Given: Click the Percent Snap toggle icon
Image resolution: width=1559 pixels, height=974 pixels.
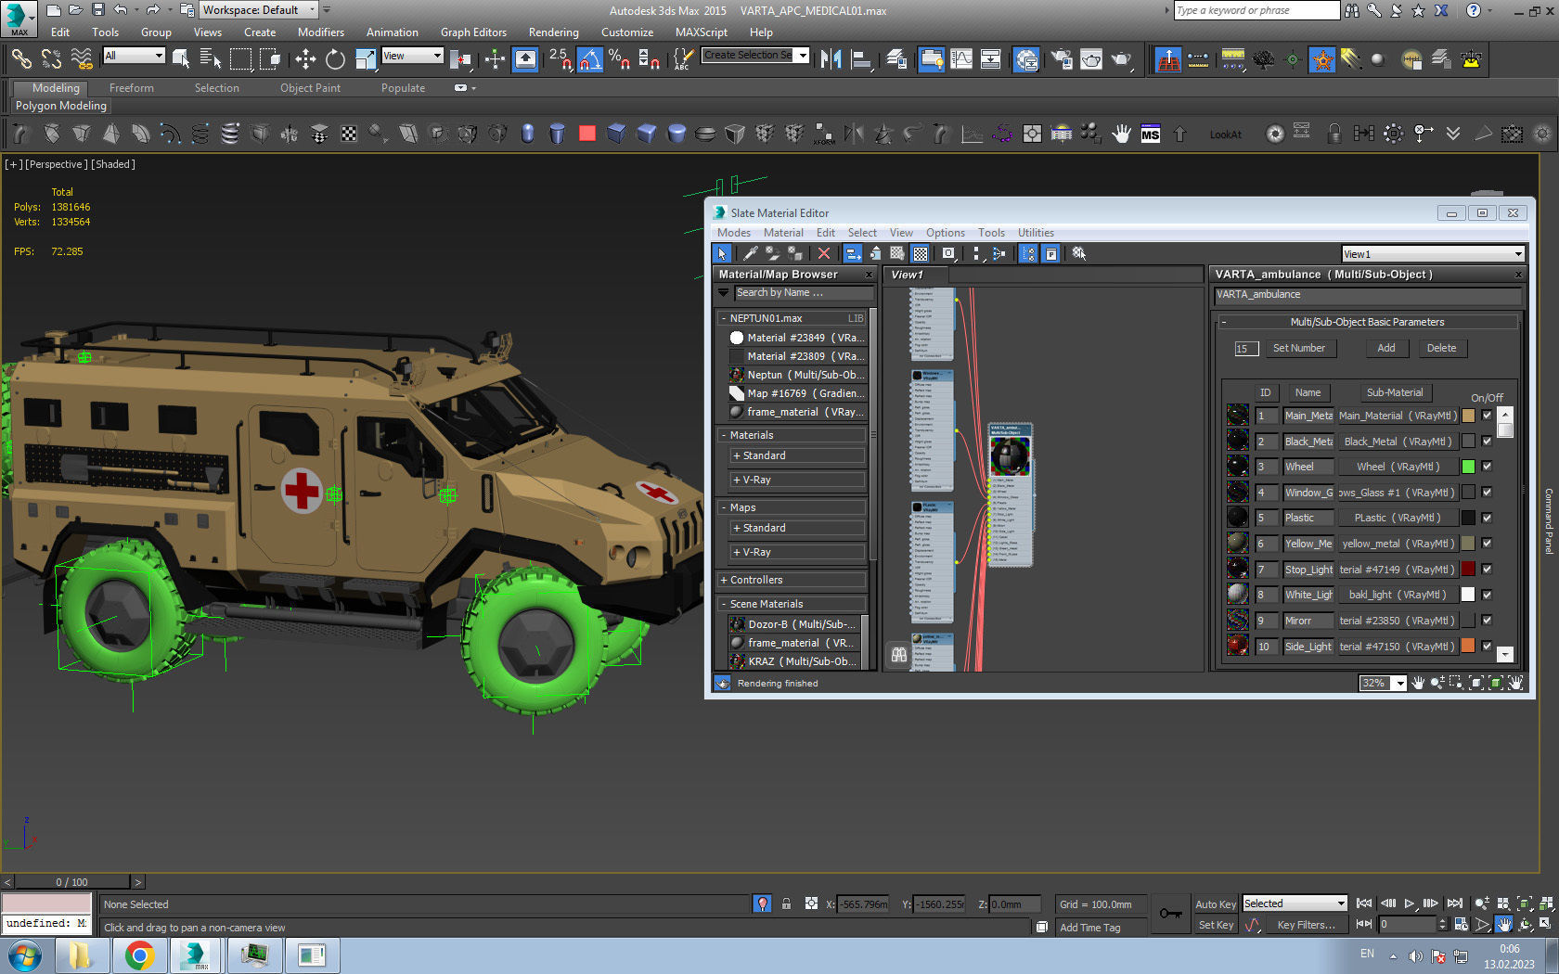Looking at the screenshot, I should (x=619, y=59).
